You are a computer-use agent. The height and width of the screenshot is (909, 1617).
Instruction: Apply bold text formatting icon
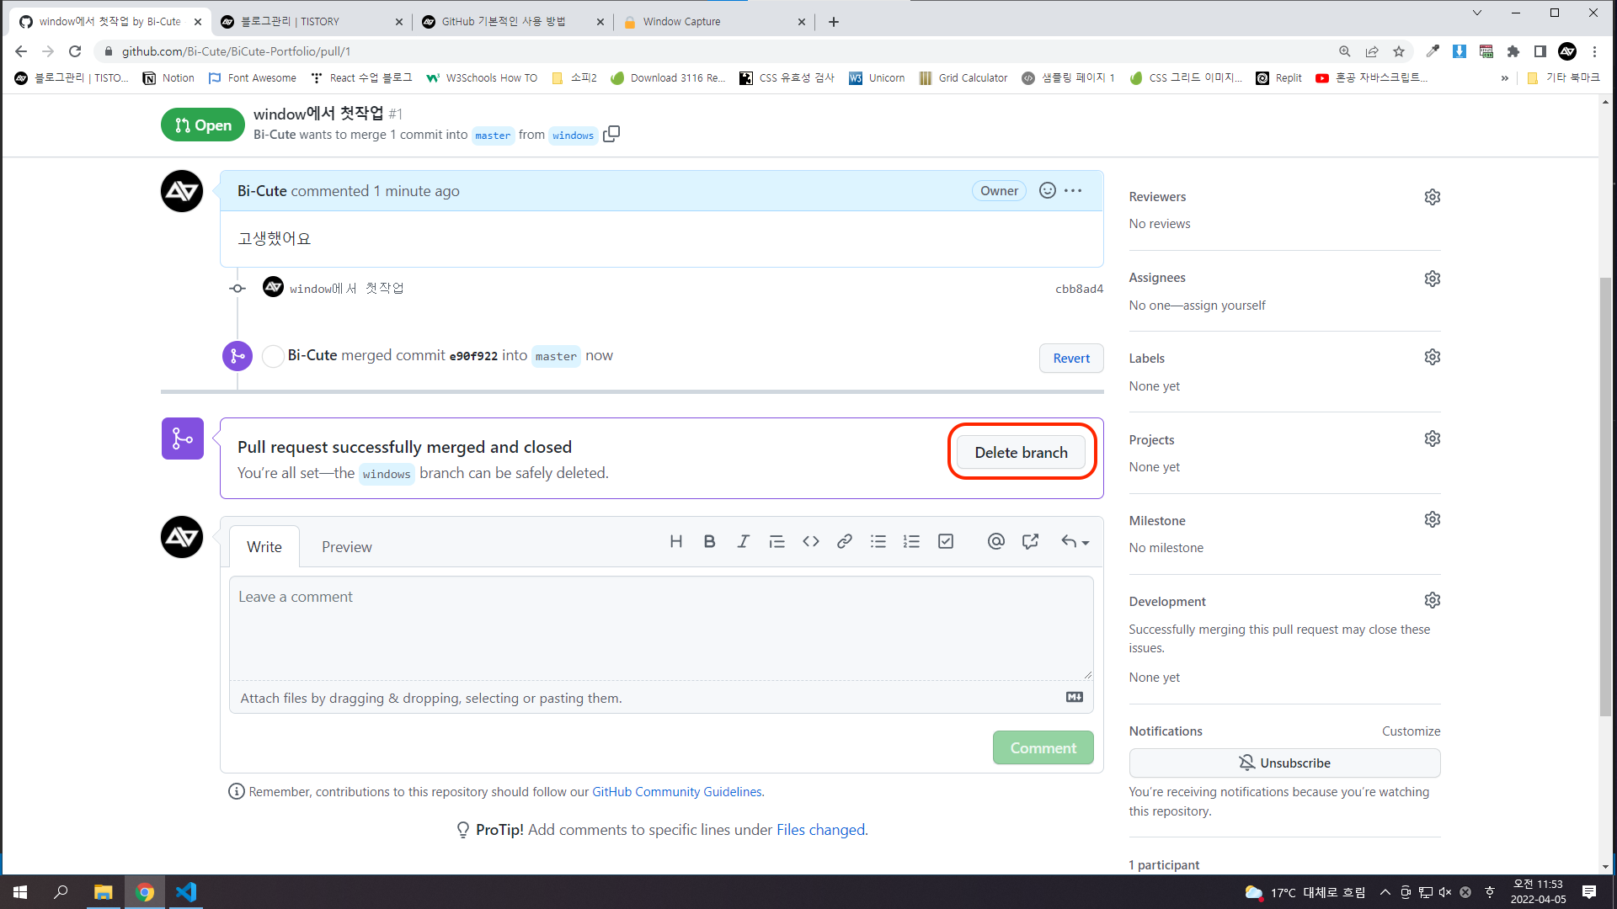tap(709, 541)
